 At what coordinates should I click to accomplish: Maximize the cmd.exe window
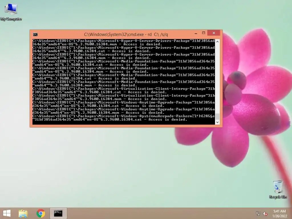coord(204,33)
